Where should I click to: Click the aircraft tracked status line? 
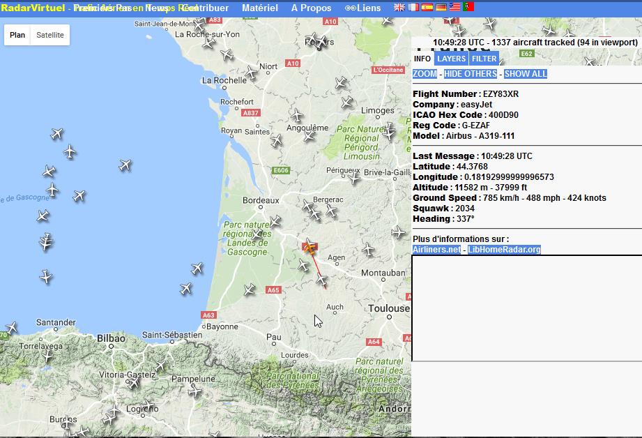tap(535, 43)
